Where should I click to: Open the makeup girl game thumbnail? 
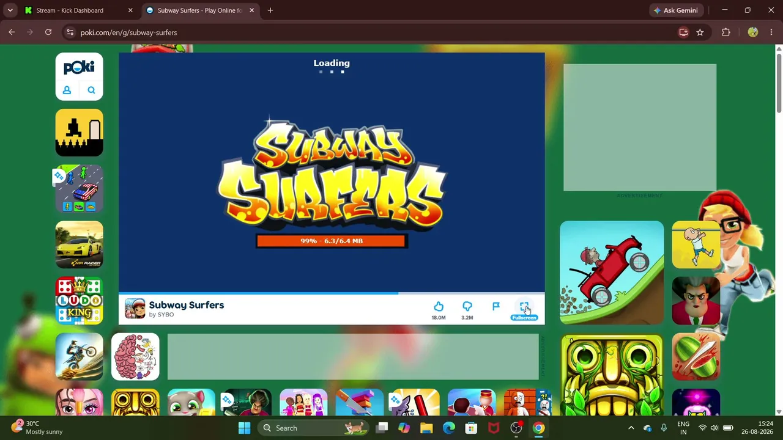click(79, 402)
